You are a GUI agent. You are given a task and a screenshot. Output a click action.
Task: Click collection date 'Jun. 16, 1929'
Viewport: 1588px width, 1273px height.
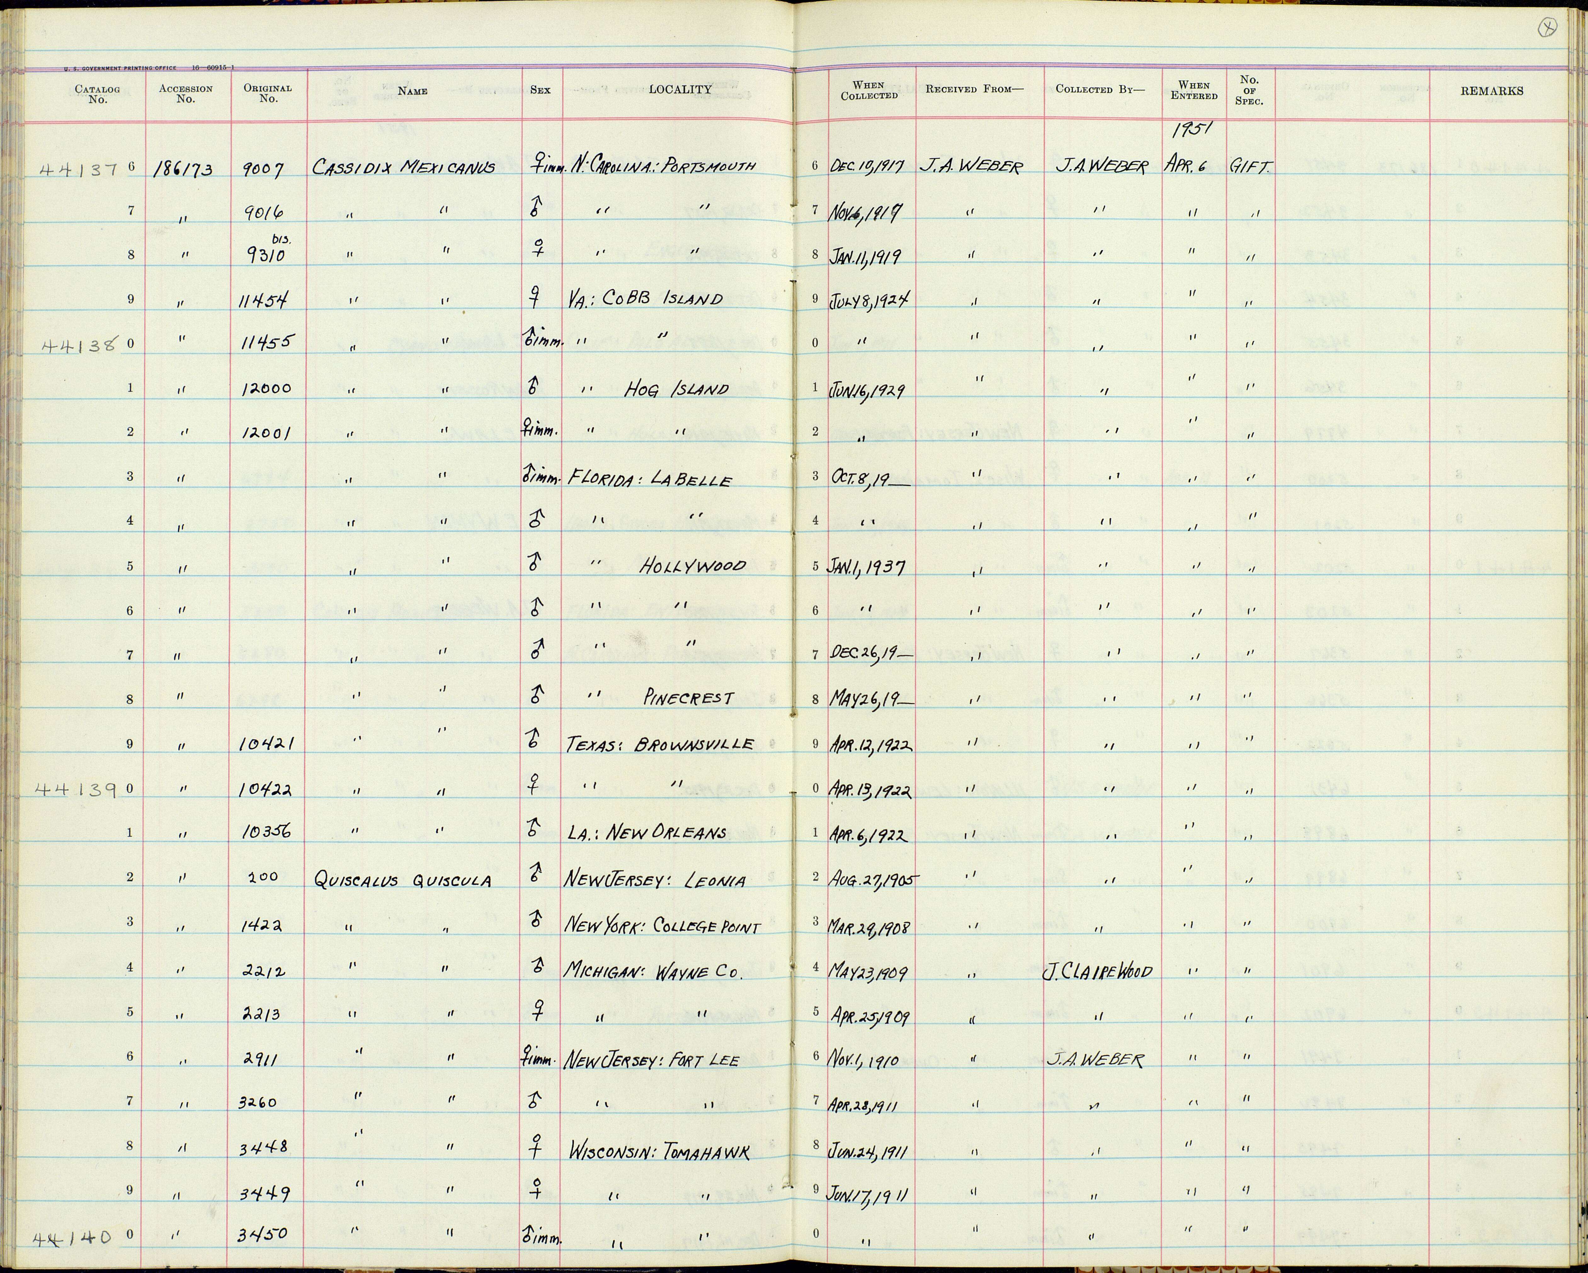coord(867,390)
